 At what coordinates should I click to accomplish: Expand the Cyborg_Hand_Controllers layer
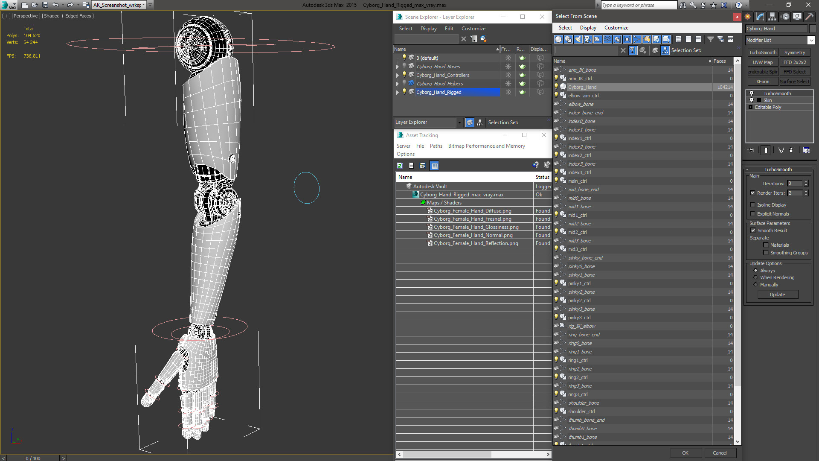pos(398,75)
